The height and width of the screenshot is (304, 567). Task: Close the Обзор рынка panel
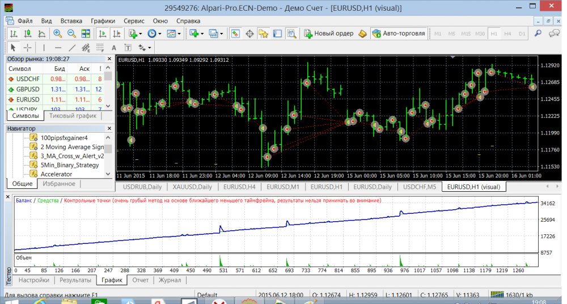[x=109, y=58]
